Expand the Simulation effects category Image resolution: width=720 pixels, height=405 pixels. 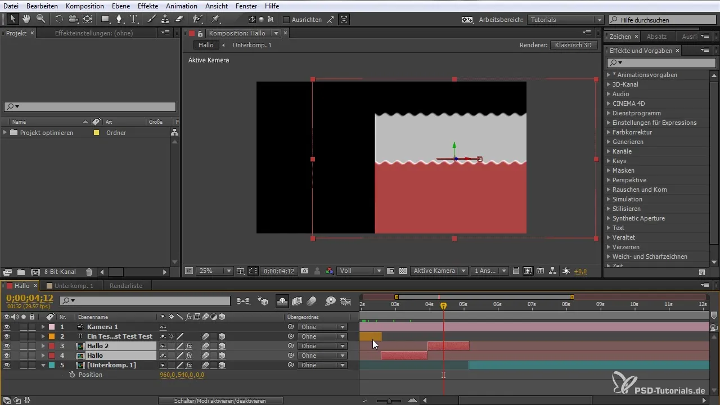609,199
